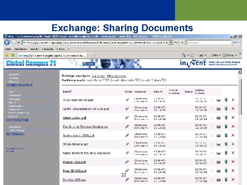Click the magnifier Search button
The width and height of the screenshot is (247, 185).
click(235, 42)
